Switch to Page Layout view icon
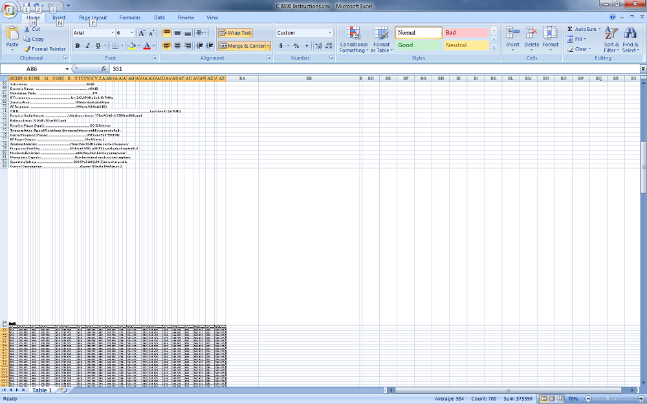Viewport: 647px width, 404px height. click(x=551, y=399)
